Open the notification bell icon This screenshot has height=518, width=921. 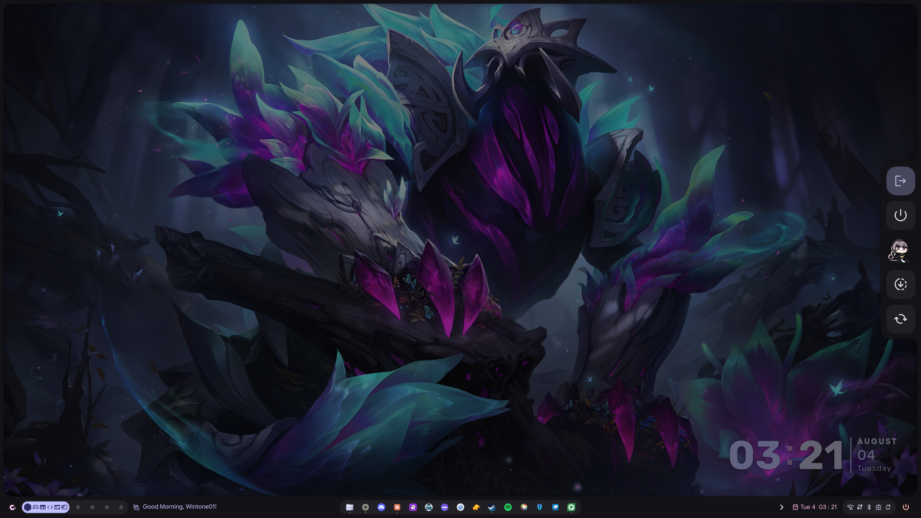(888, 507)
